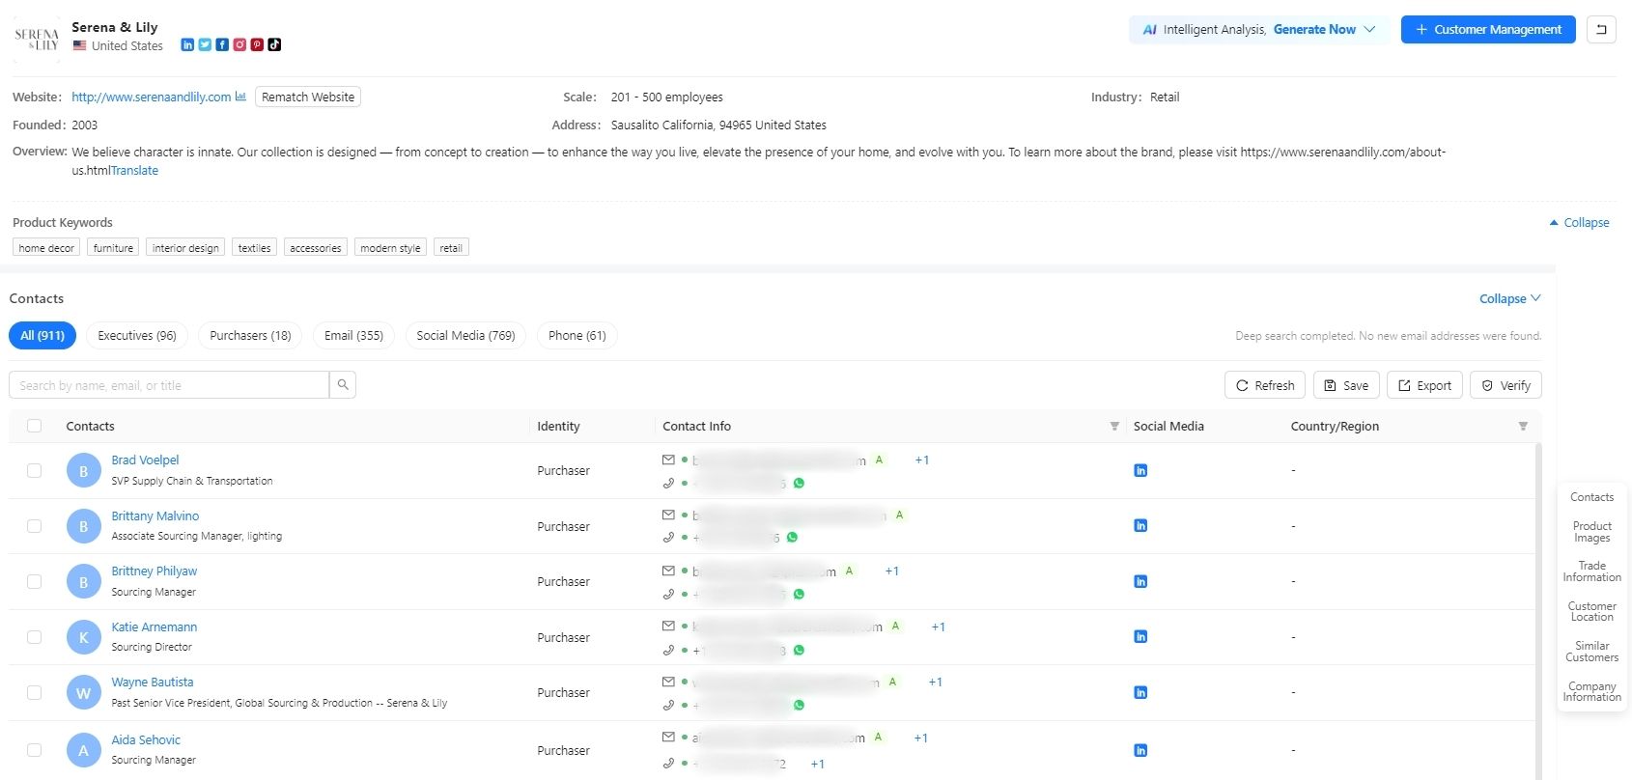Expand Brittney Philyaw's extra emails +1

pyautogui.click(x=892, y=571)
